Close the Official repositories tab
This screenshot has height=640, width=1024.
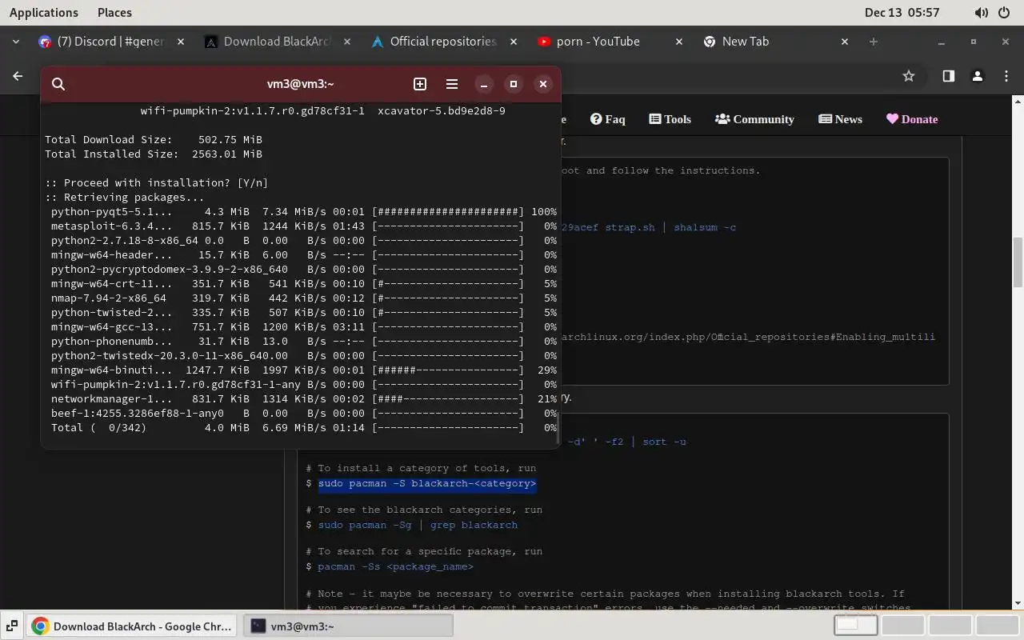point(514,42)
